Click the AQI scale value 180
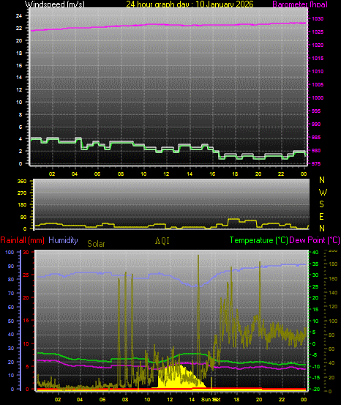The height and width of the screenshot is (405, 341). [333, 264]
